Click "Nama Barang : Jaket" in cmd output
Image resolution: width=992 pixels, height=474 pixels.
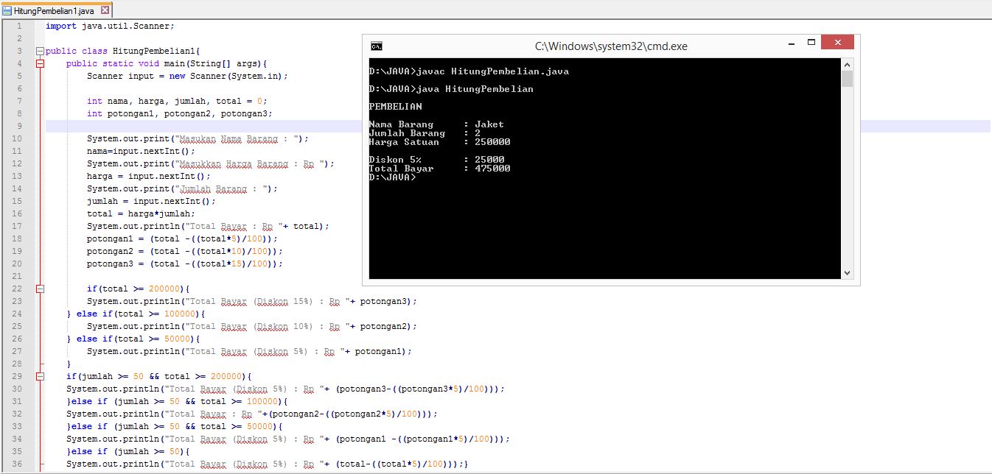click(437, 124)
